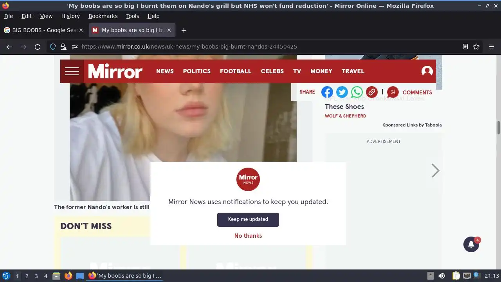Screen dimensions: 501x282
Task: Go back in browser history
Action: 9,47
